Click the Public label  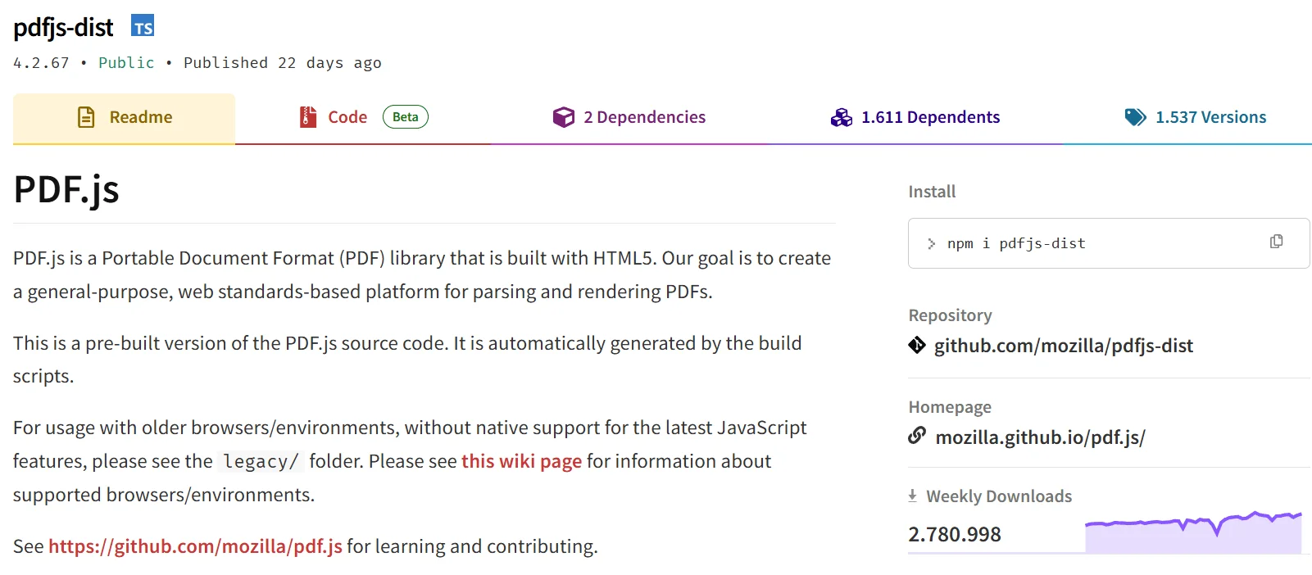coord(126,63)
